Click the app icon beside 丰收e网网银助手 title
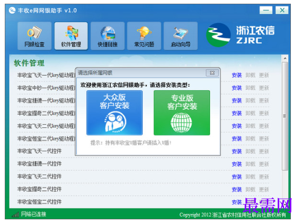The image size is (302, 222). (x=12, y=10)
